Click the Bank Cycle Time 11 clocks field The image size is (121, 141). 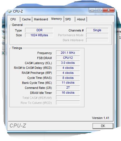68,82
